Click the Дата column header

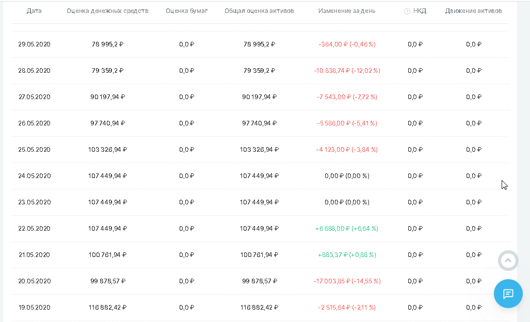pos(34,11)
